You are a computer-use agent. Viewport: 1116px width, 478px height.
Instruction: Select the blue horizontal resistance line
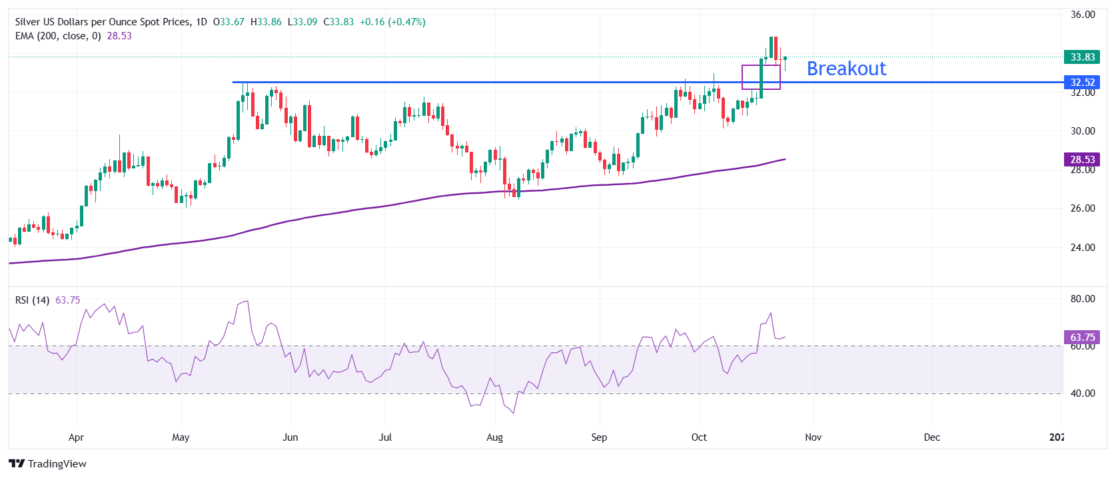tap(466, 82)
